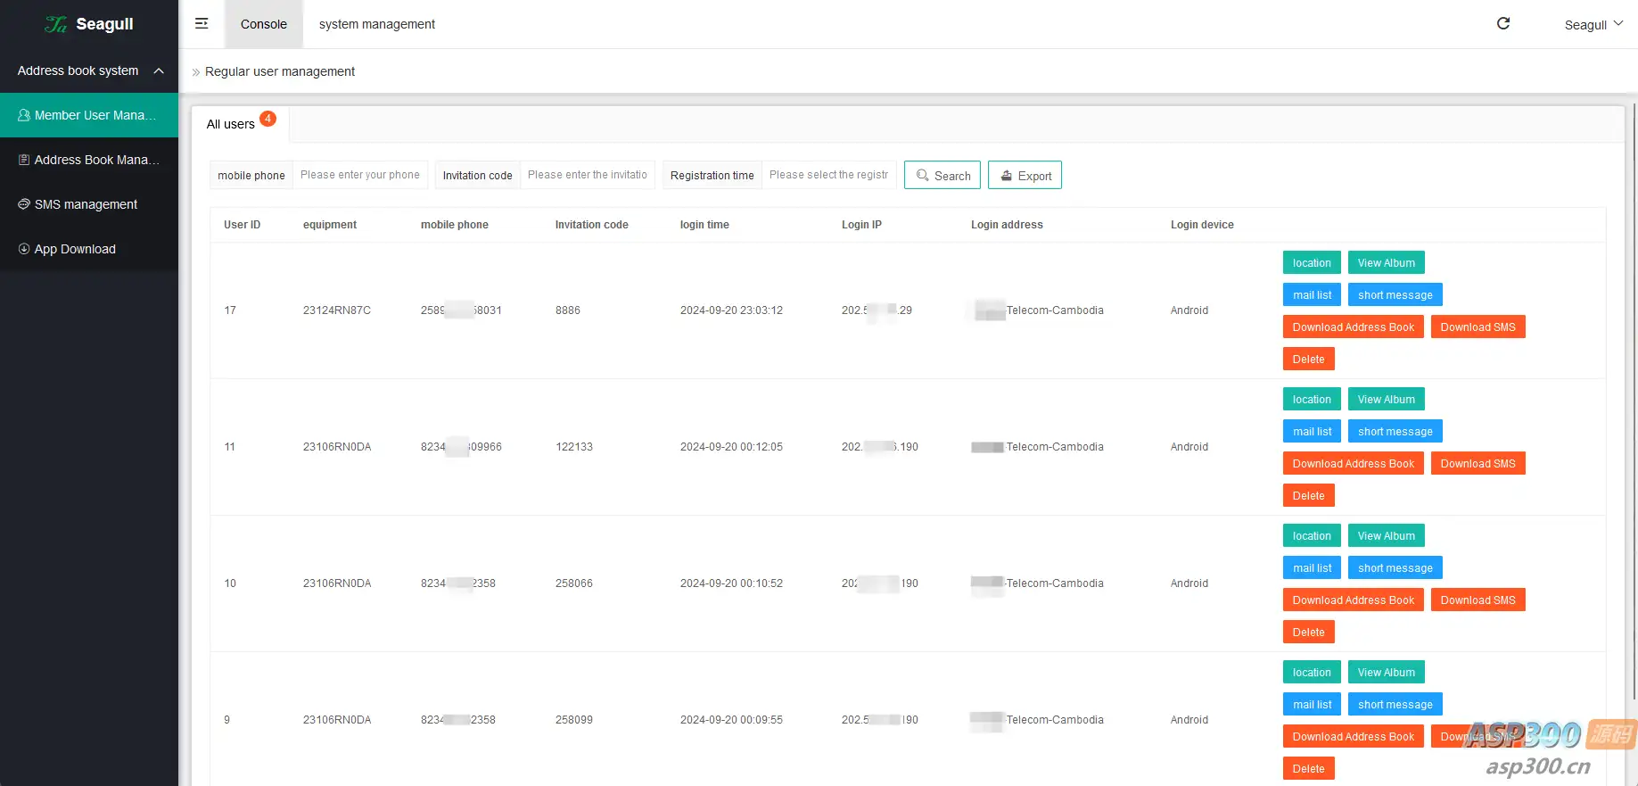Click short message for user ID 10
The width and height of the screenshot is (1638, 786).
coord(1395,568)
